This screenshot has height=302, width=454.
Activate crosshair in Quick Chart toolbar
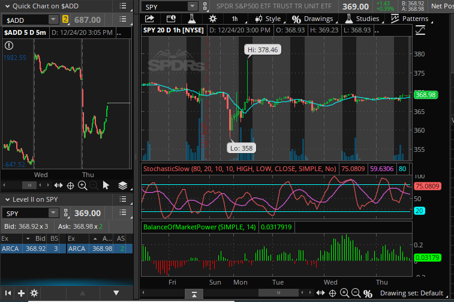click(70, 186)
